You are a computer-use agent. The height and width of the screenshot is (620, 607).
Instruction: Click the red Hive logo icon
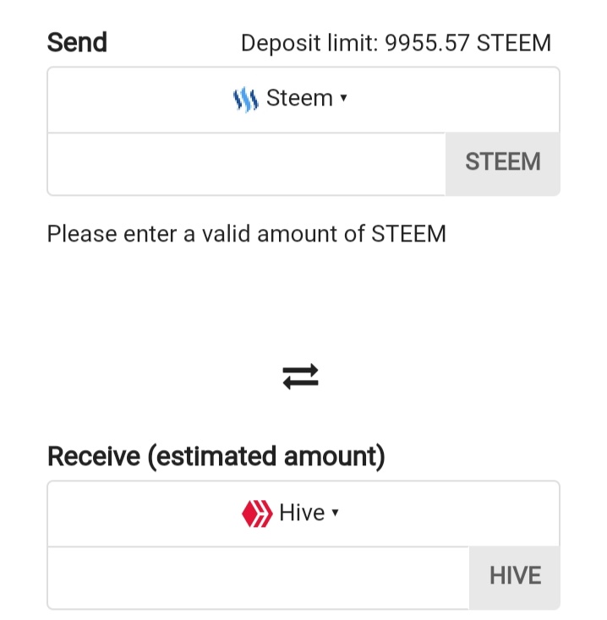(x=257, y=514)
